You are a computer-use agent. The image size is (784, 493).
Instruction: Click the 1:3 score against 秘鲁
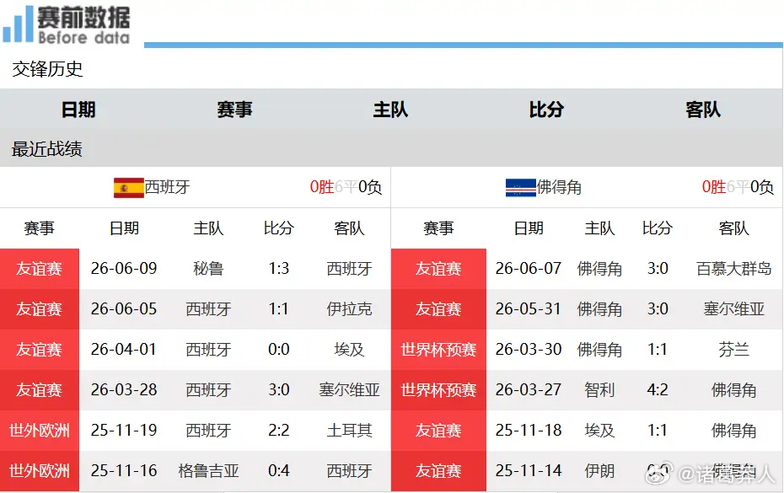click(279, 269)
